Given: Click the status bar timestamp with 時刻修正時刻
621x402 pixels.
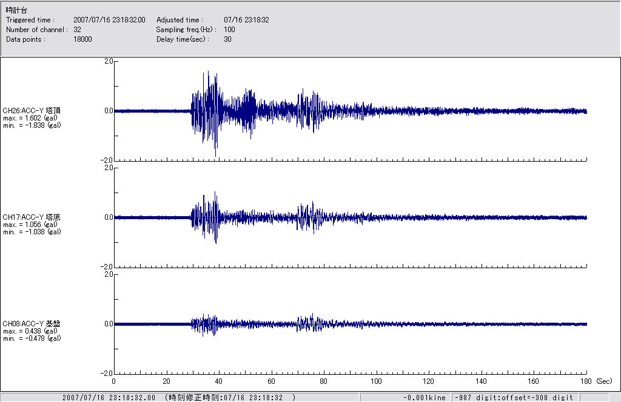Looking at the screenshot, I should pos(179,397).
